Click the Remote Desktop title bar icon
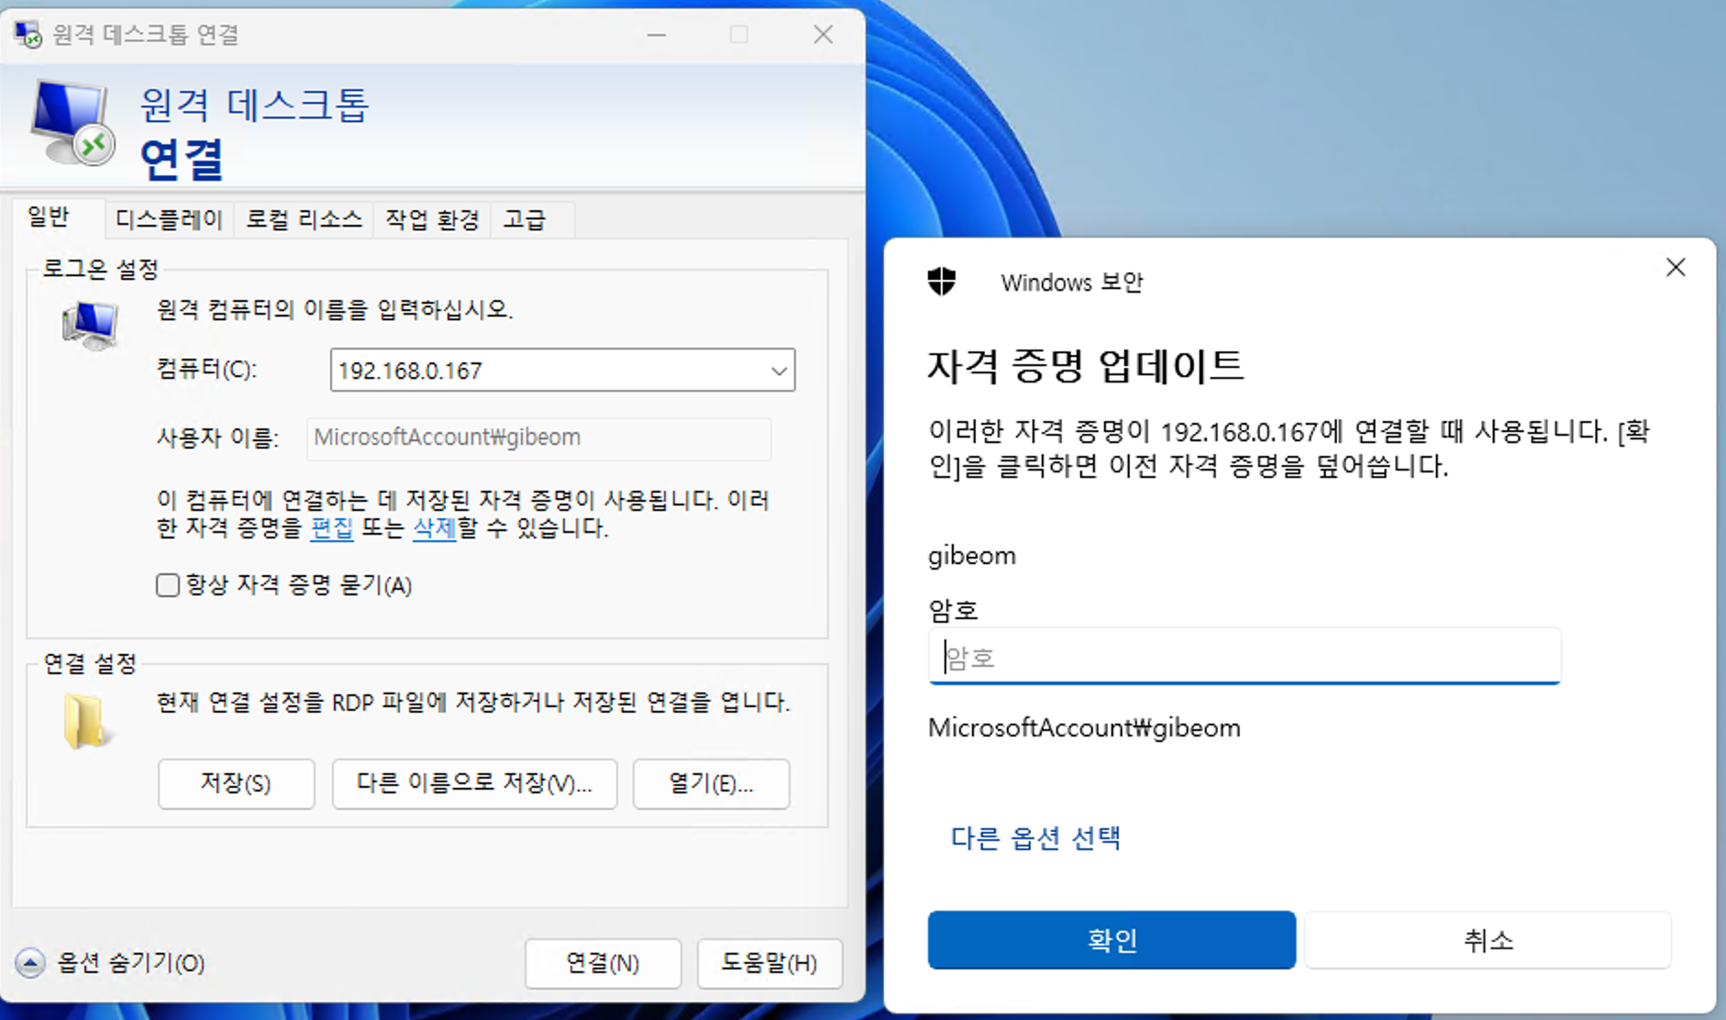1726x1020 pixels. click(28, 35)
